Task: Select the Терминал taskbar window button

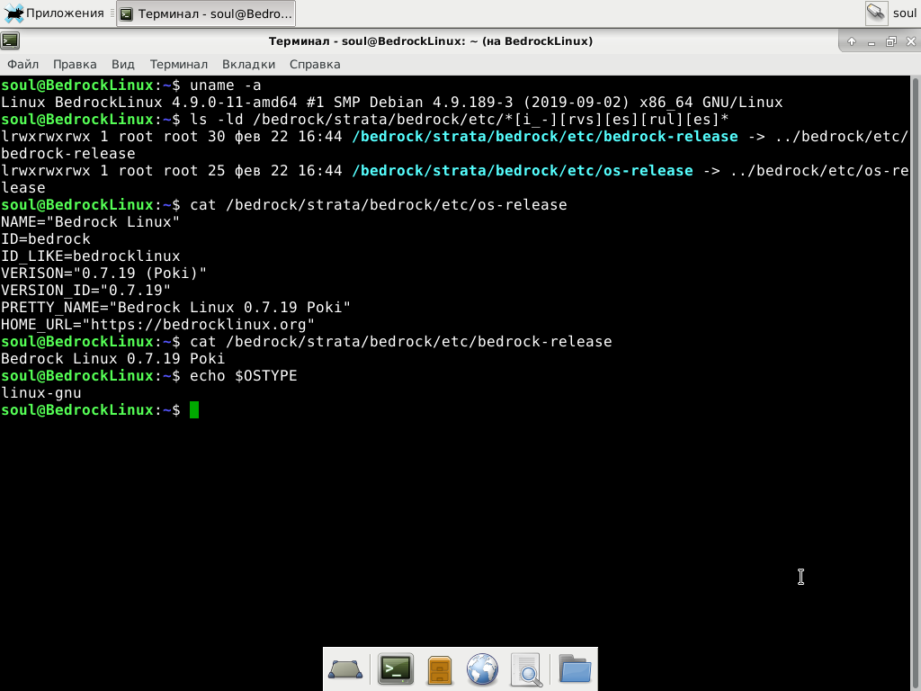Action: pyautogui.click(x=206, y=13)
